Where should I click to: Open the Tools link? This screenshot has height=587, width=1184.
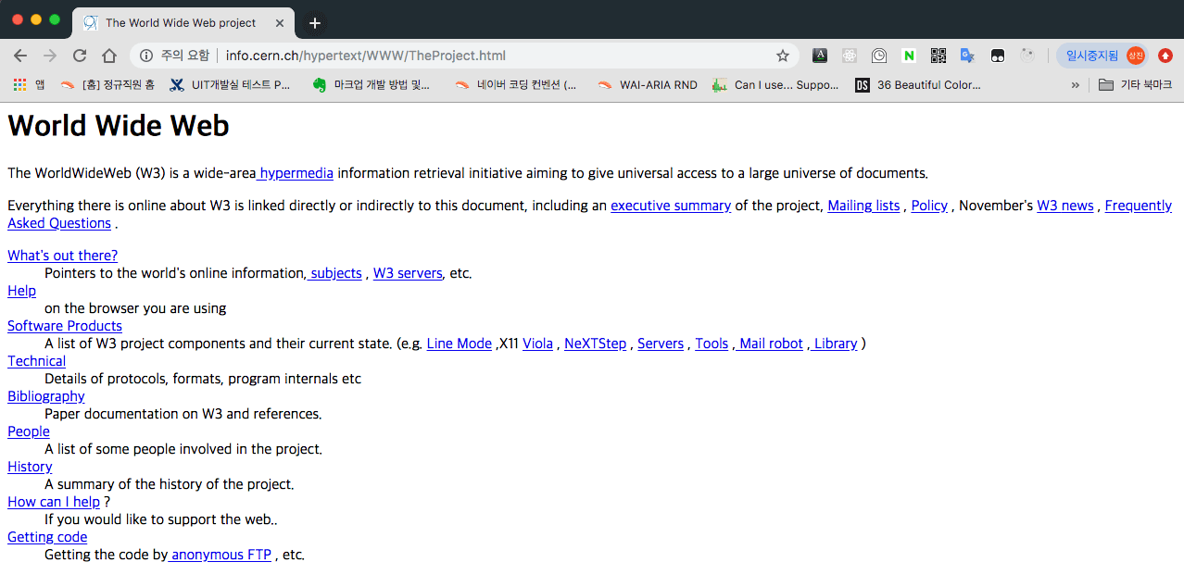click(712, 343)
